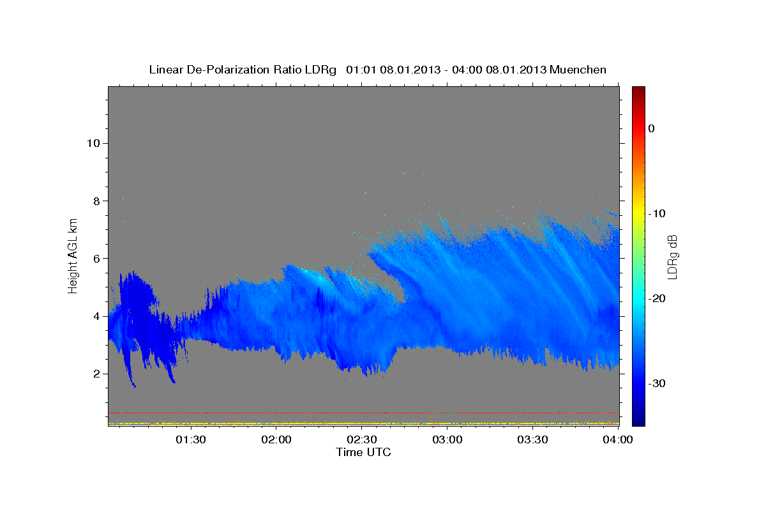Click the plot title "Linear De-Polarization Ratio LDRg"
The height and width of the screenshot is (511, 766).
[242, 70]
